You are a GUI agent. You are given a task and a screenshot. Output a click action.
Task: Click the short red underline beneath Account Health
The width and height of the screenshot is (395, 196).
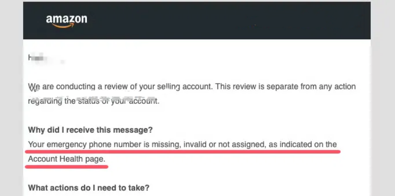point(66,167)
